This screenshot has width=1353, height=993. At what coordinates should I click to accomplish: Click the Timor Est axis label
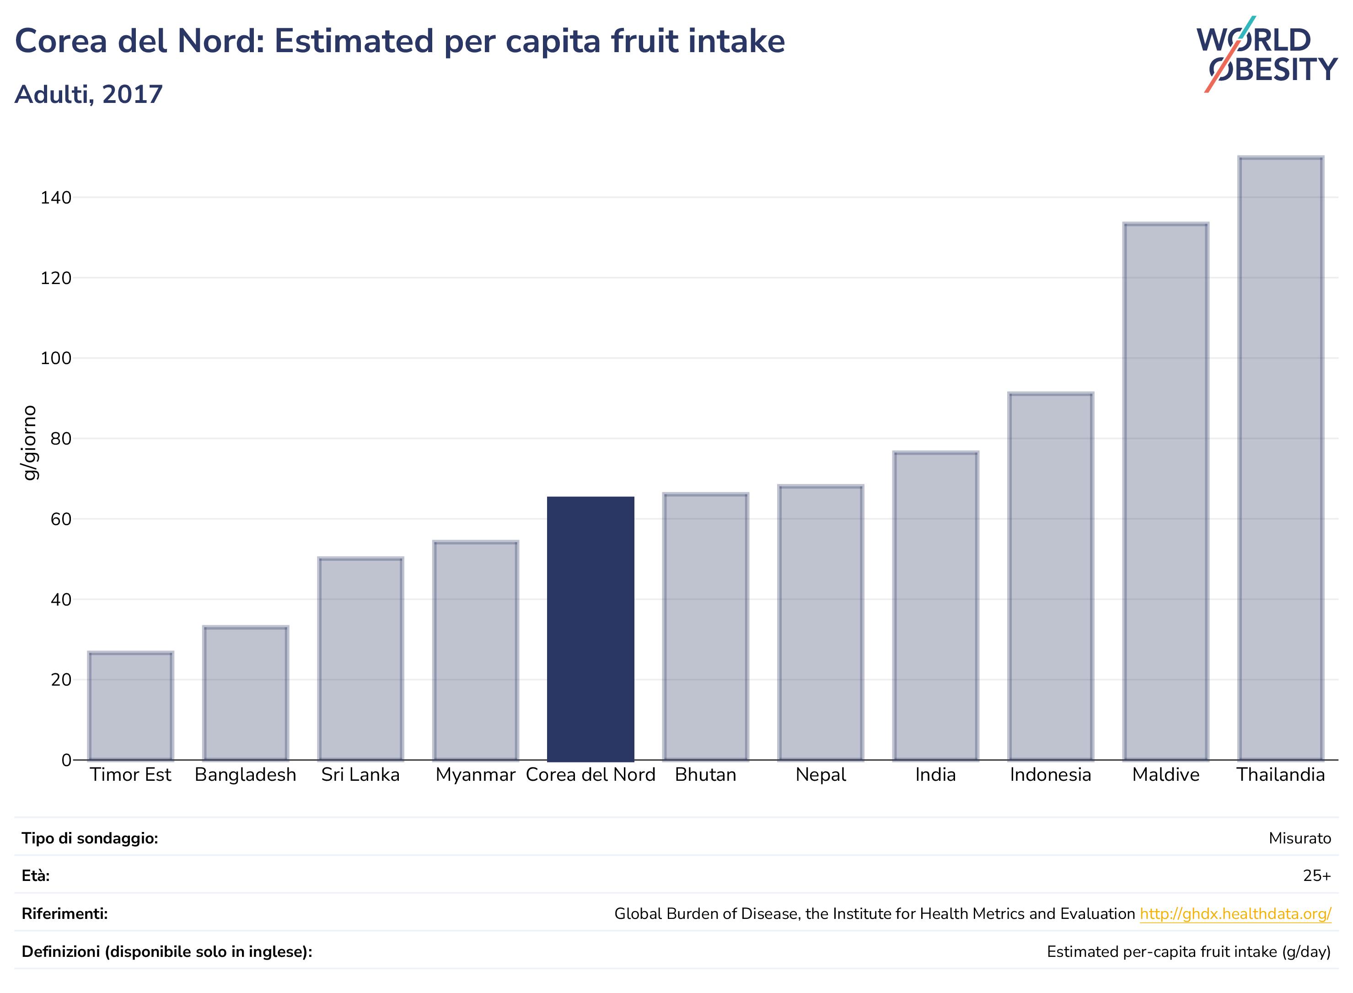130,775
